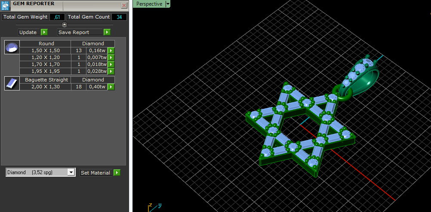Click the 'Total Gem Weight' label
Screen dimensions: 431x212
coord(25,17)
